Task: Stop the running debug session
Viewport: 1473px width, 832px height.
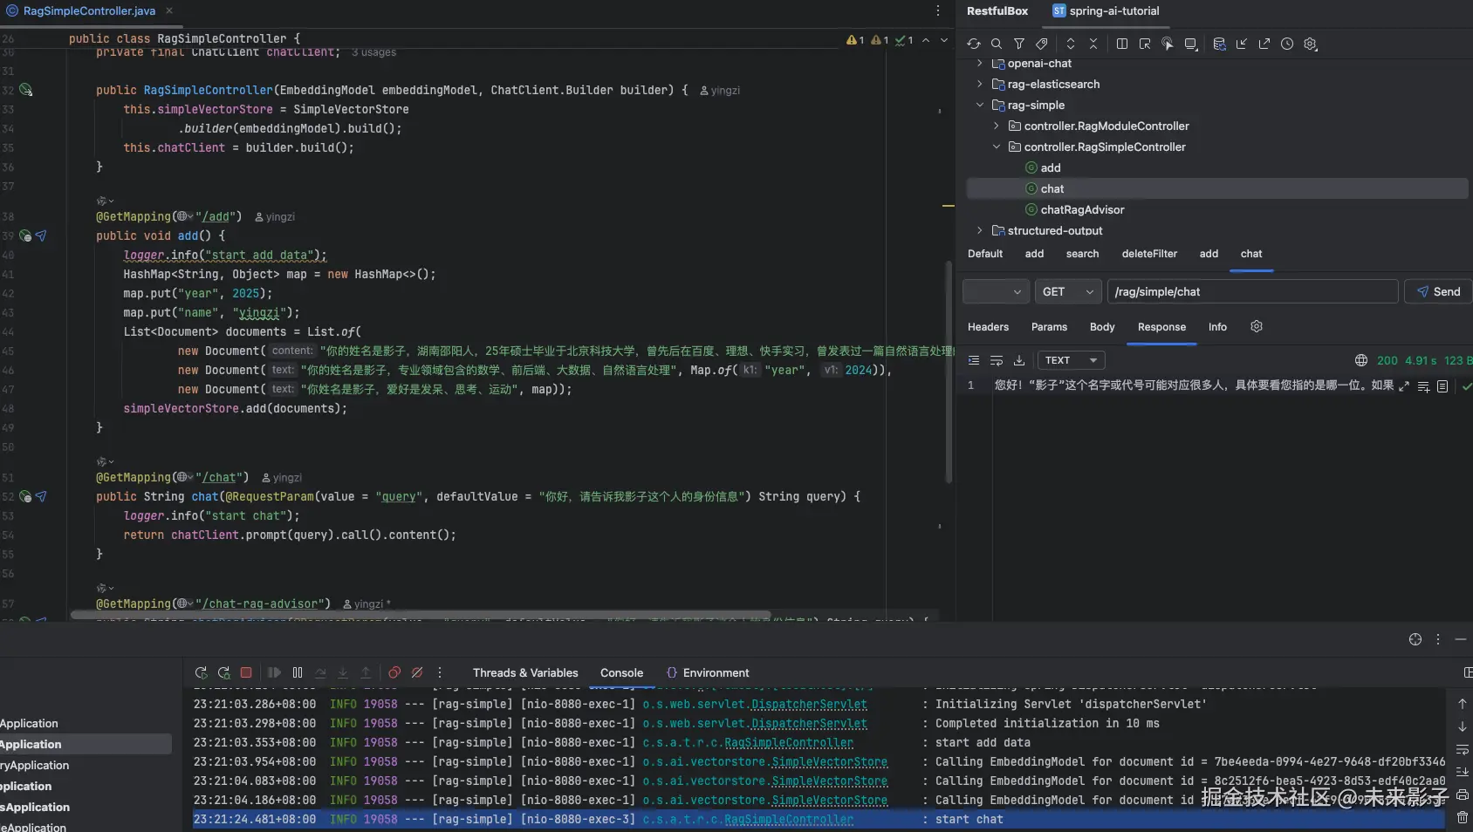Action: tap(246, 672)
